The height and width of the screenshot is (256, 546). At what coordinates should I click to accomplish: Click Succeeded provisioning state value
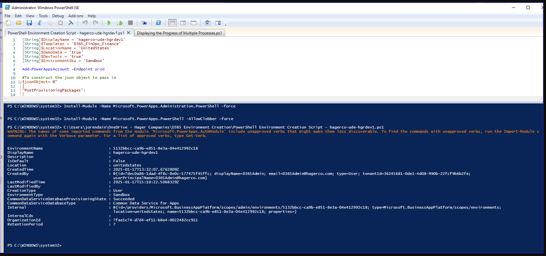click(x=124, y=199)
